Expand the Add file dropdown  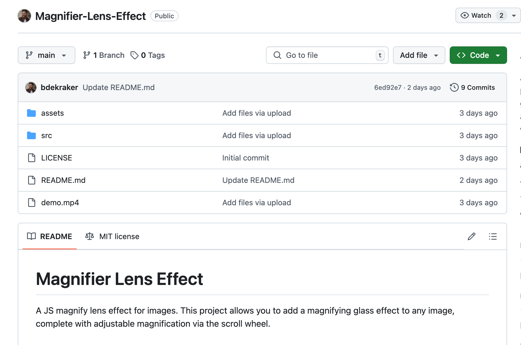419,55
